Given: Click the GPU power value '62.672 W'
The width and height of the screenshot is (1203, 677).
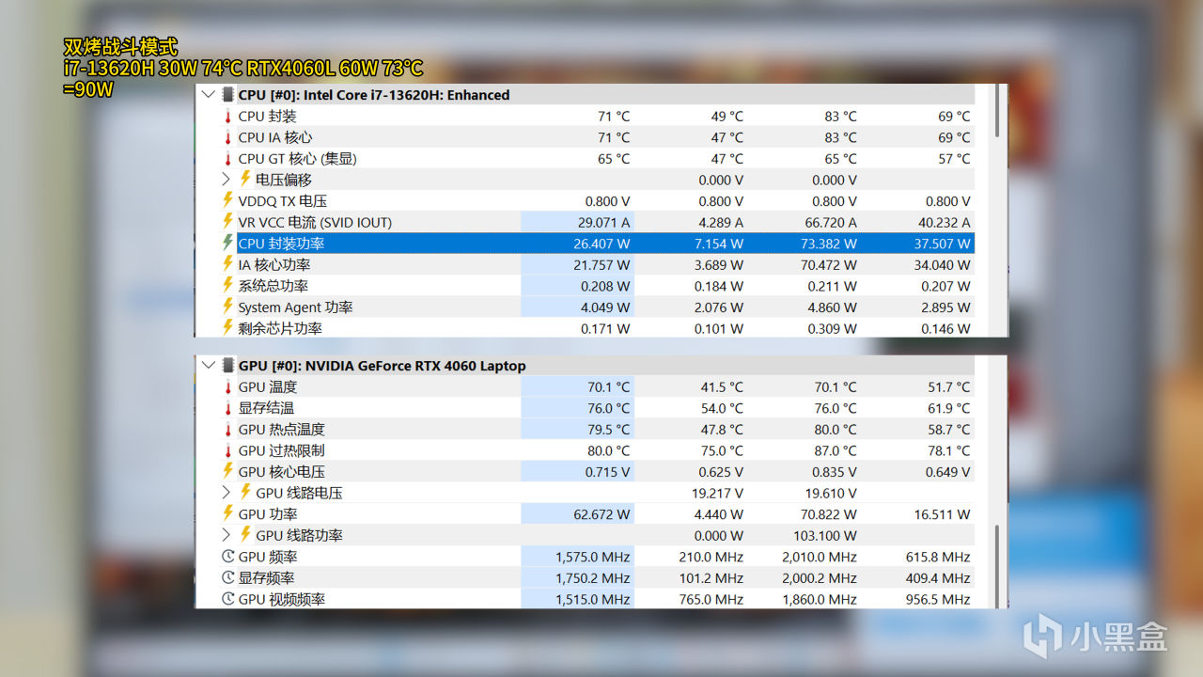Looking at the screenshot, I should click(x=601, y=514).
